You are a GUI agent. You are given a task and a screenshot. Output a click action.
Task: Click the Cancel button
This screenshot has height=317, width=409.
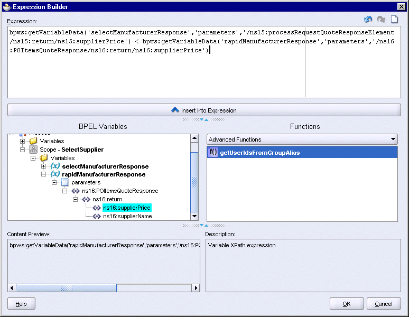(384, 304)
